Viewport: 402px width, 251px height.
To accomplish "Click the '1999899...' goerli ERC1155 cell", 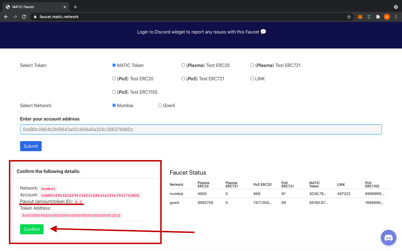I will 374,203.
